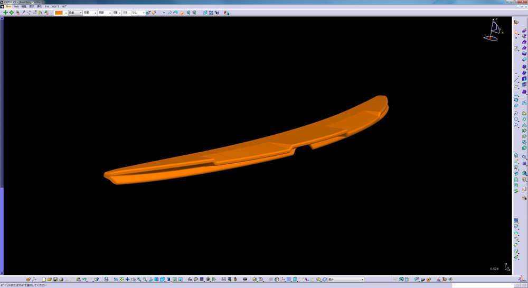The height and width of the screenshot is (288, 528).
Task: Click the Print icon
Action: click(x=61, y=279)
